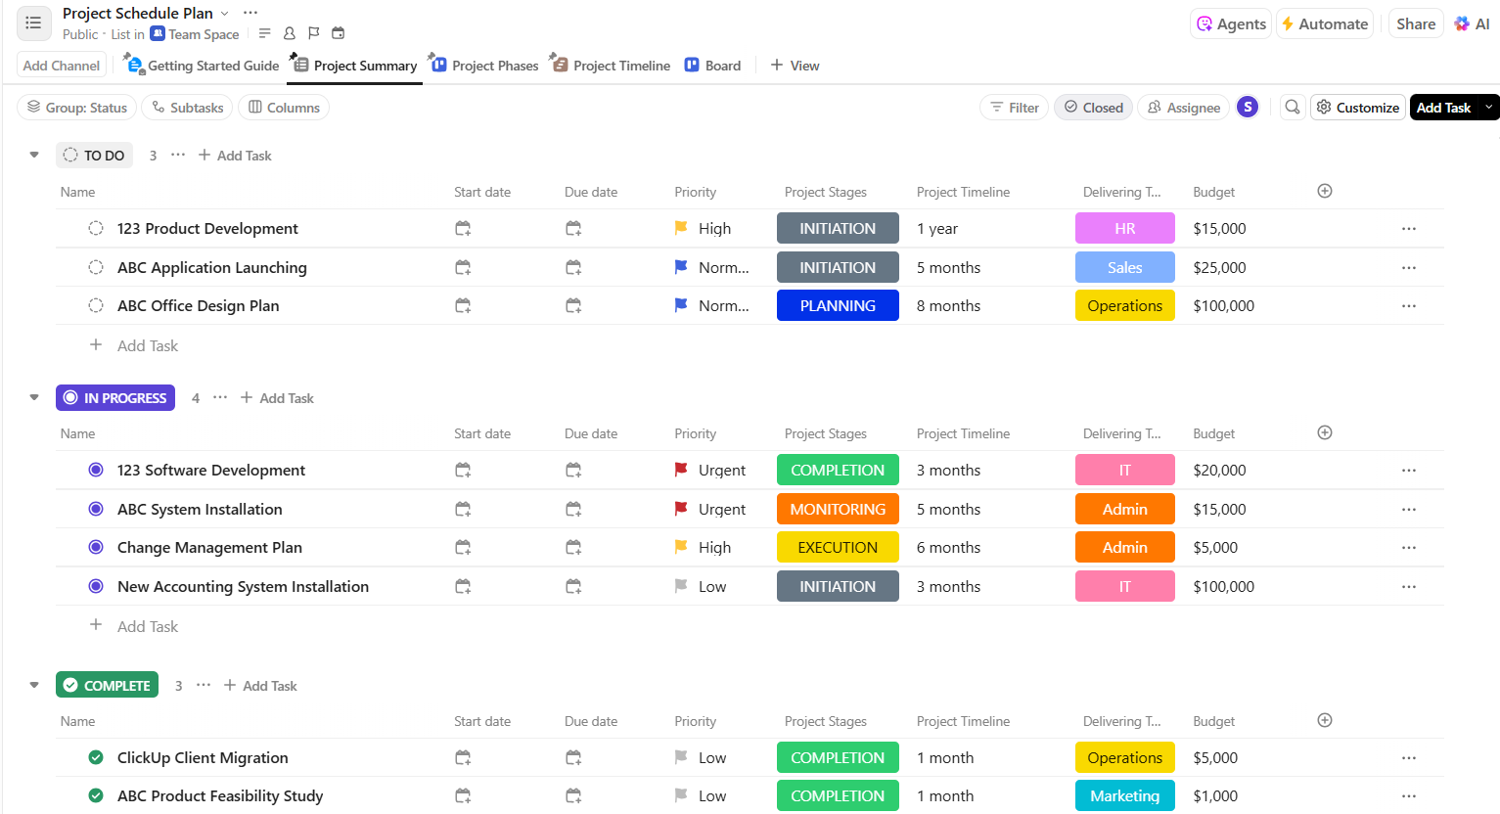1500x814 pixels.
Task: Set start date for 123 Product Development
Action: [463, 229]
